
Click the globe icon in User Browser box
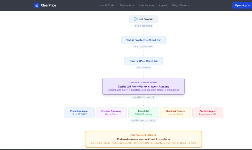click(x=135, y=19)
